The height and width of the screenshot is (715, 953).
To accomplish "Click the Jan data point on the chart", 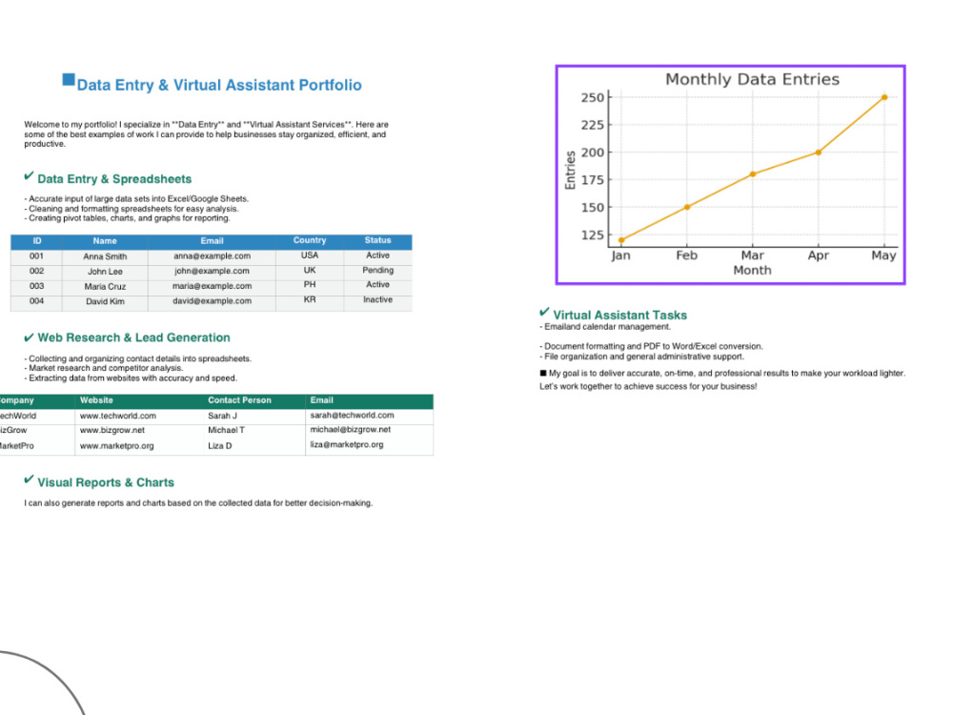I will [621, 240].
